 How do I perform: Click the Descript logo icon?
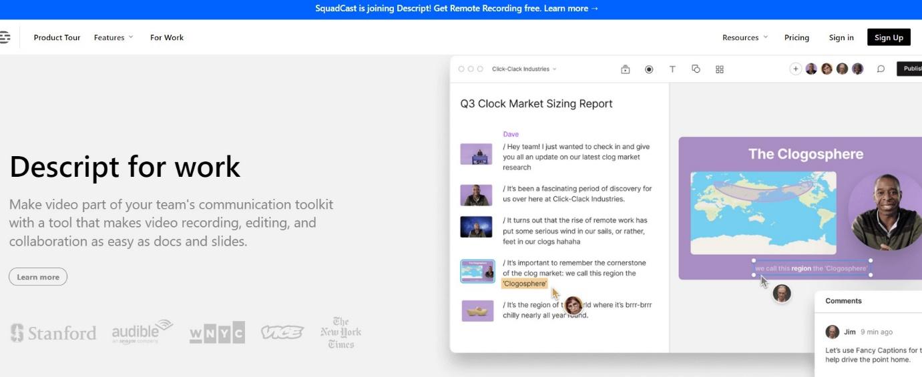click(5, 37)
